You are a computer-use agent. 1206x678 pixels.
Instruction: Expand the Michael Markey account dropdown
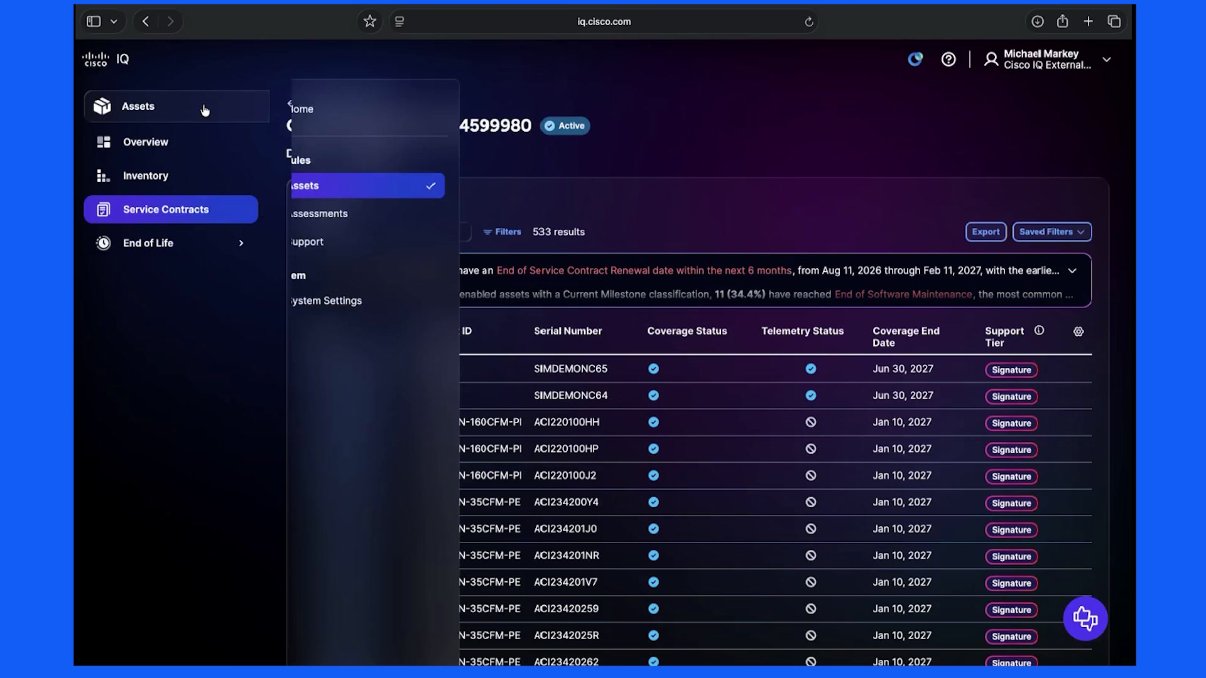point(1107,60)
